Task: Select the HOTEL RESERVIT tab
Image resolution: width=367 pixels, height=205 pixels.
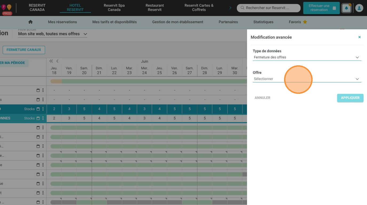Action: point(75,7)
